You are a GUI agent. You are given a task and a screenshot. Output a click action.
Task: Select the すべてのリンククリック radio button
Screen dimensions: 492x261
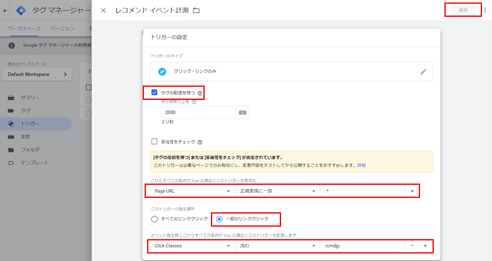click(154, 219)
